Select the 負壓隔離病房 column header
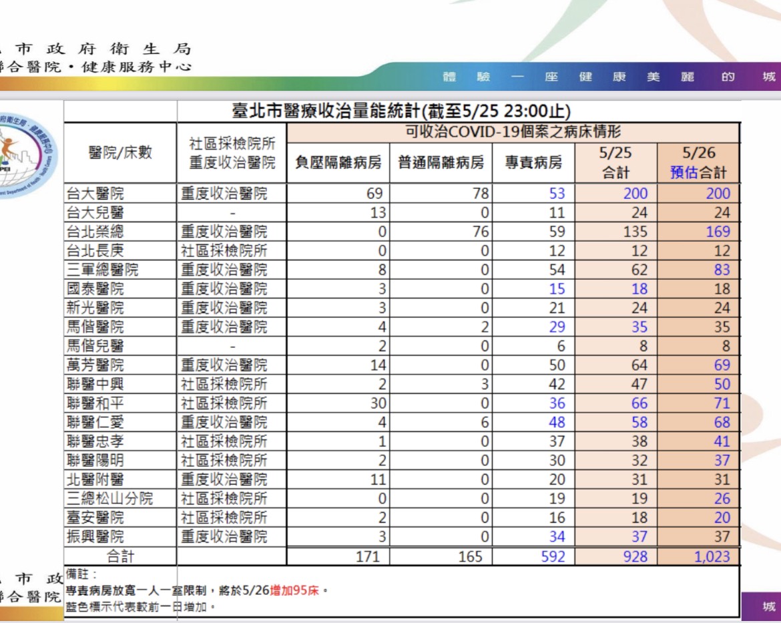Image resolution: width=781 pixels, height=623 pixels. click(338, 162)
